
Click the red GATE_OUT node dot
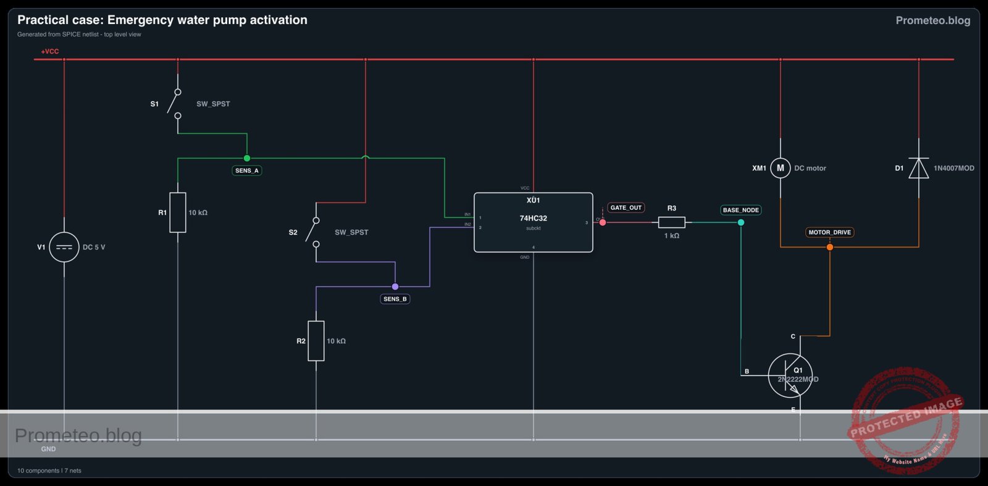(x=603, y=222)
